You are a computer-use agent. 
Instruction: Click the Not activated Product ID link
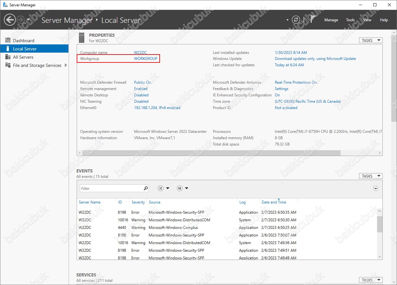pos(286,108)
